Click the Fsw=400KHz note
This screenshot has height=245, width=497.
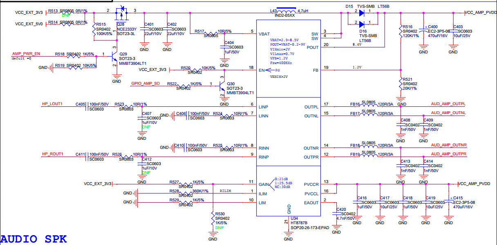[x=281, y=63]
